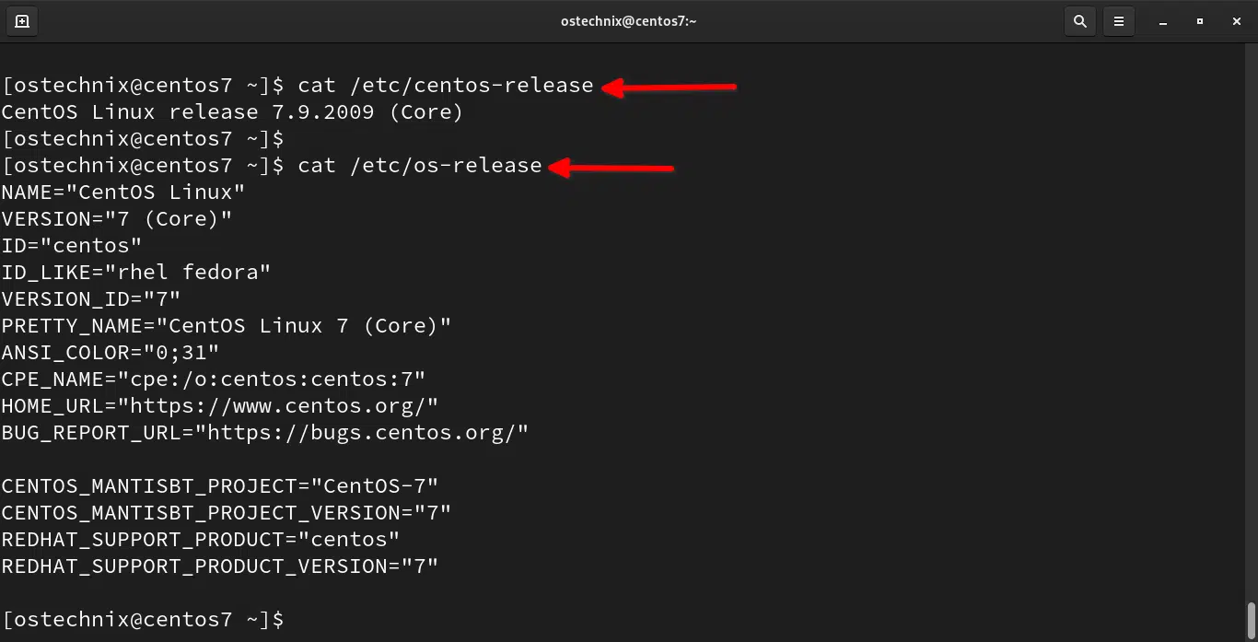The width and height of the screenshot is (1258, 642).
Task: Click the CENTOS_MANTISBT_PROJECT="CentOS-7" line
Action: click(219, 485)
